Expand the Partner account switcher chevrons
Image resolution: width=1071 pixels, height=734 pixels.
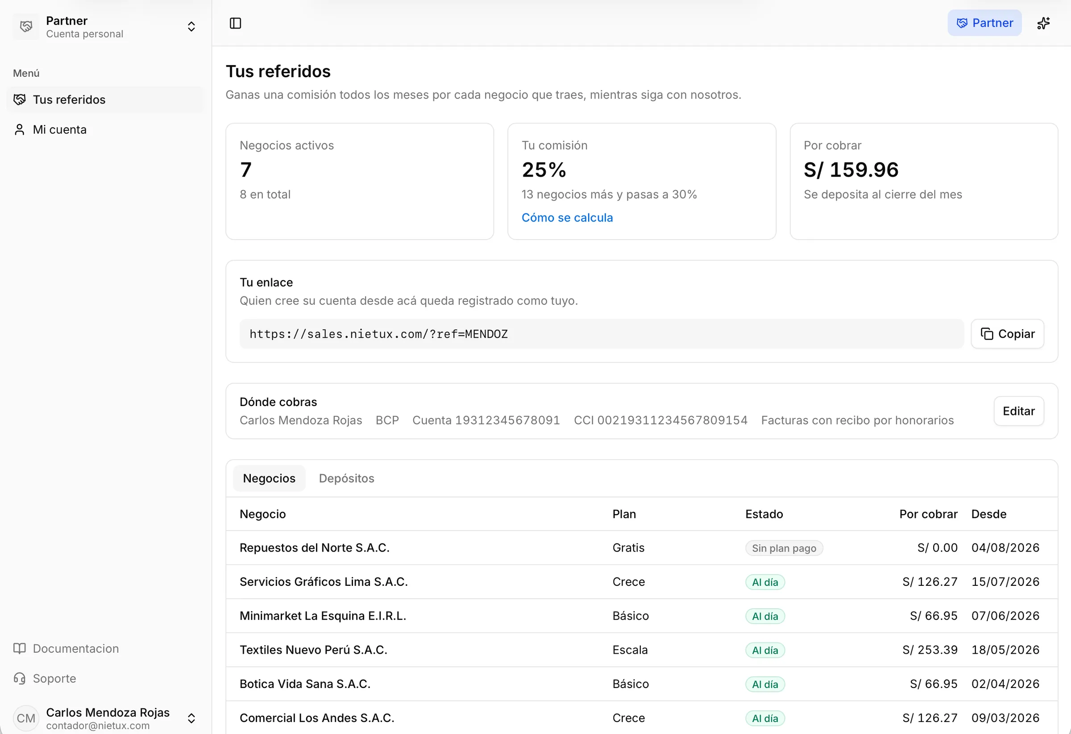pyautogui.click(x=191, y=27)
